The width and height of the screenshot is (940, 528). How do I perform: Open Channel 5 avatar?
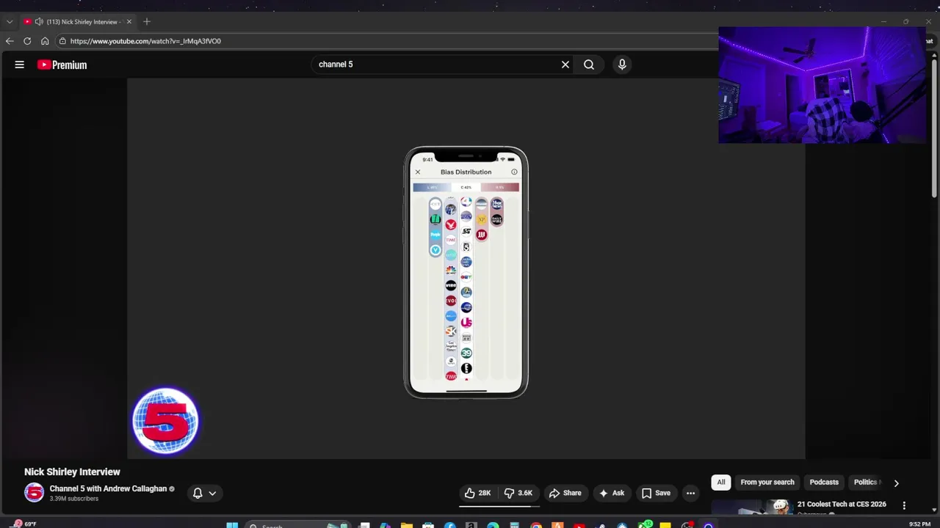click(x=34, y=493)
